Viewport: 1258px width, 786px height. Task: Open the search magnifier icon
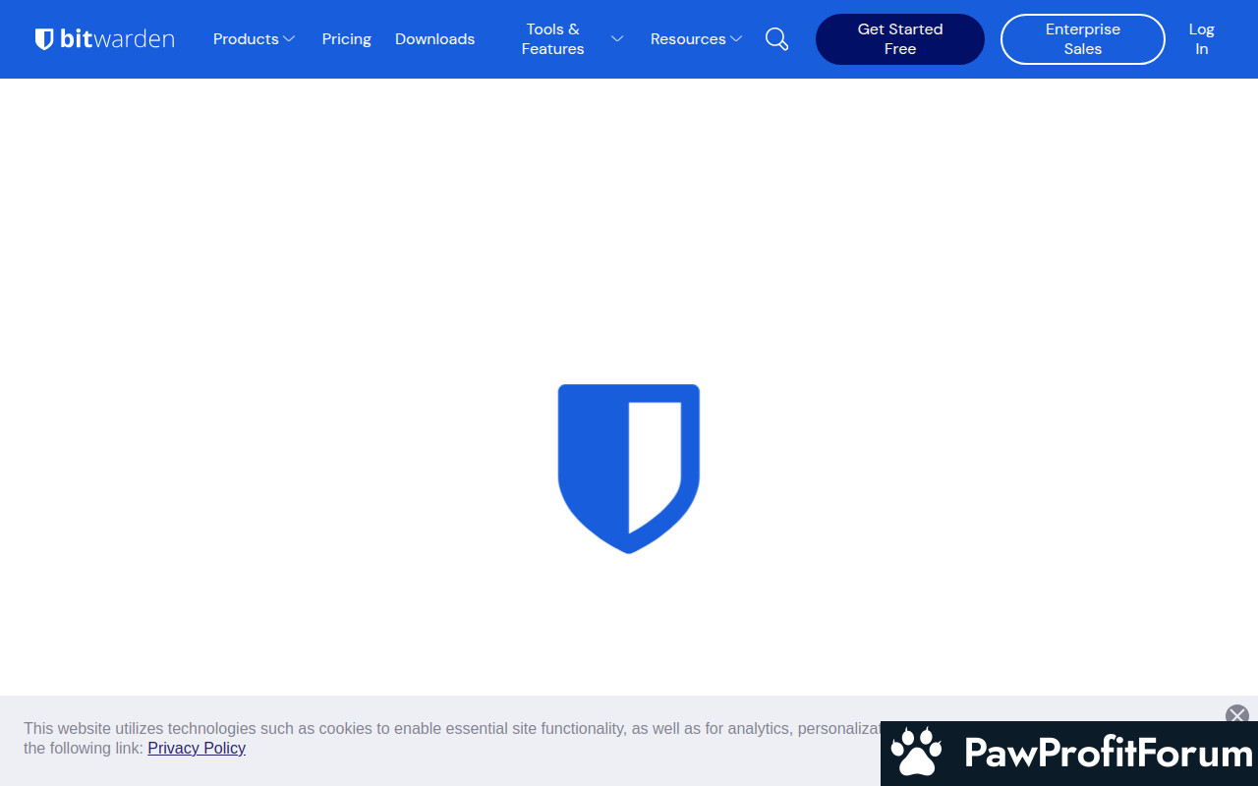(x=776, y=39)
